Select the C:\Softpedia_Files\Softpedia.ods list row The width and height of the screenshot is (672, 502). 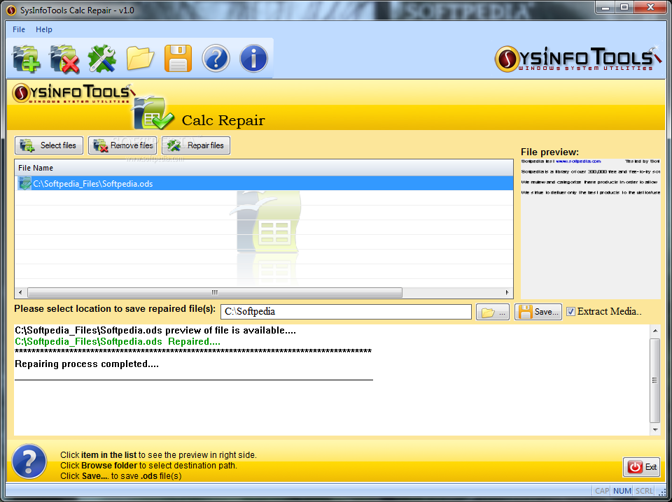(264, 184)
